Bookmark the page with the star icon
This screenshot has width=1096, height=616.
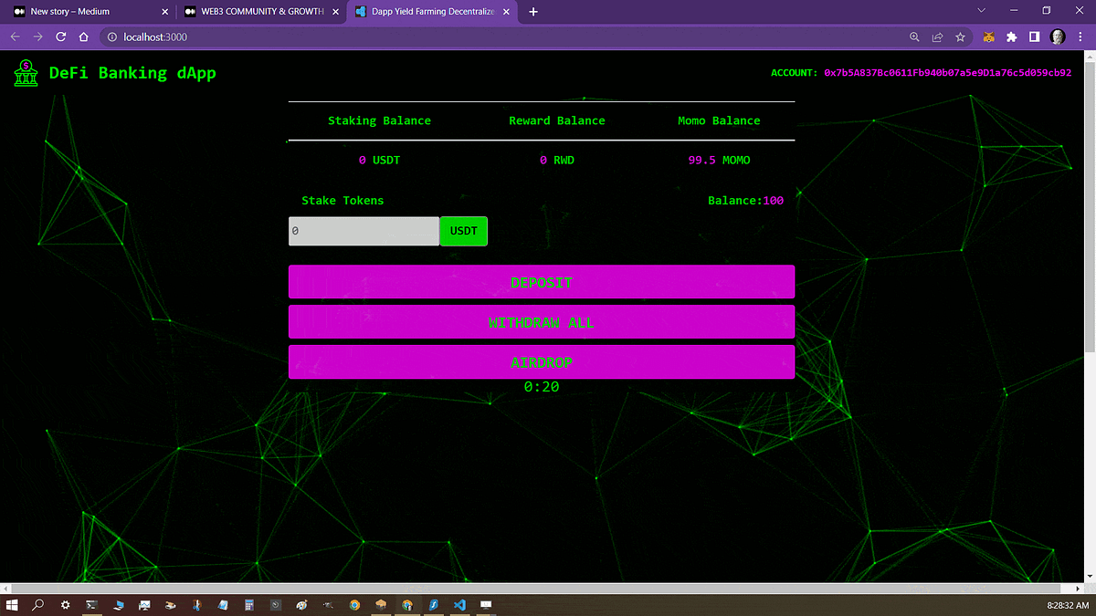click(960, 37)
